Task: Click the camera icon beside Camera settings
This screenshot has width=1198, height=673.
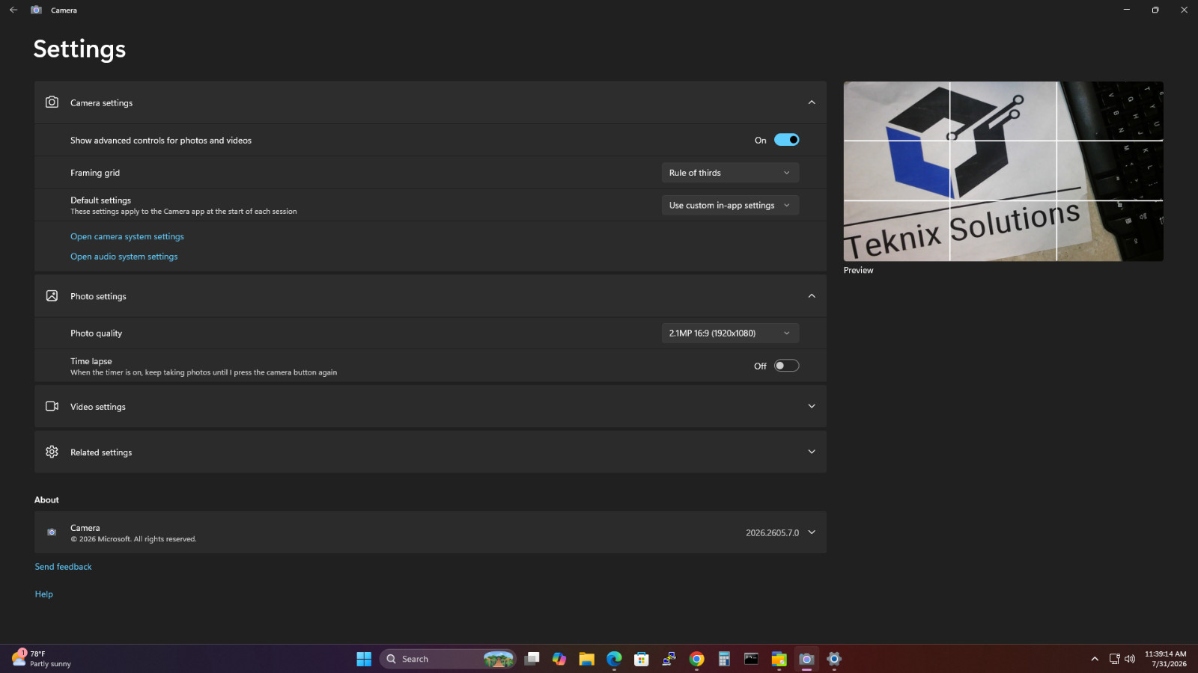Action: pyautogui.click(x=52, y=102)
